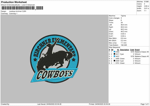Click 'Madeira Classic 40' in stop row 3
150x106 pixels.
click(x=142, y=56)
